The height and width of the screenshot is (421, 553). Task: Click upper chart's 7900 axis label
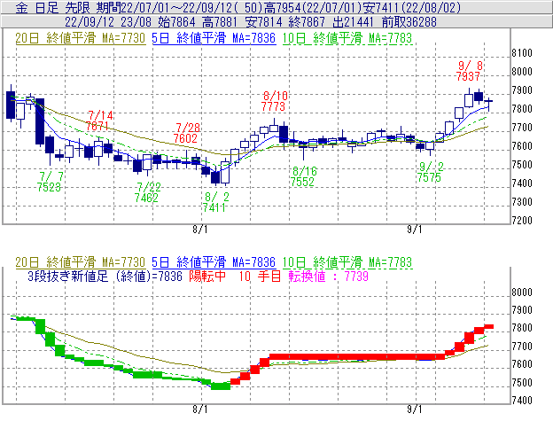(x=522, y=90)
